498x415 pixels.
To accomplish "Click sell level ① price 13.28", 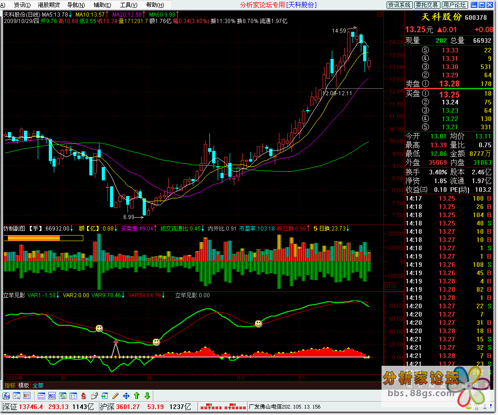I will click(x=449, y=84).
